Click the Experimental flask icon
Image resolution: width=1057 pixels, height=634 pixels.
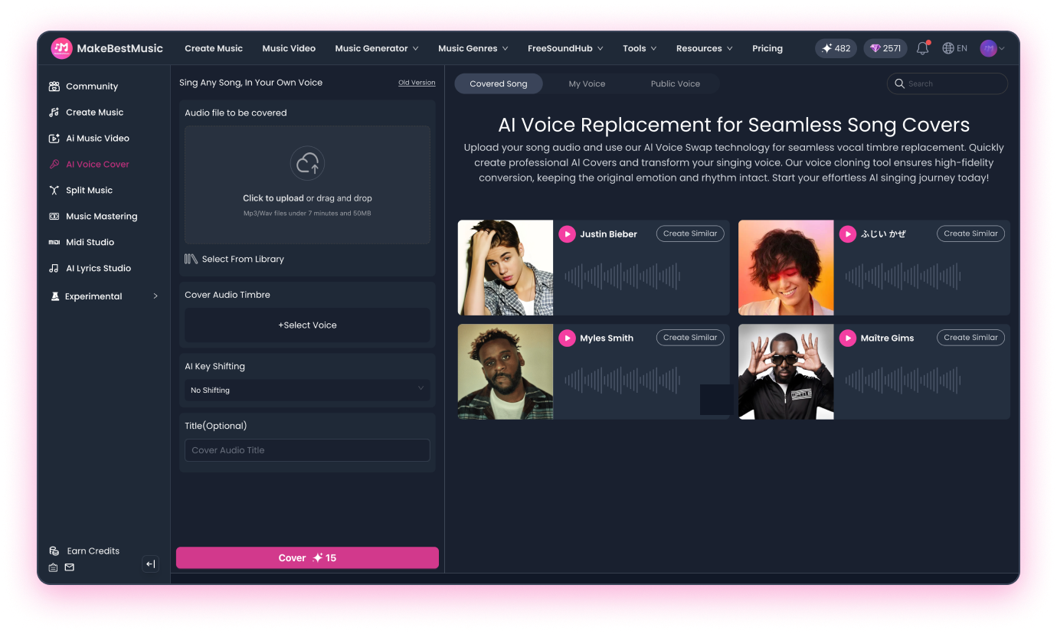click(x=54, y=296)
